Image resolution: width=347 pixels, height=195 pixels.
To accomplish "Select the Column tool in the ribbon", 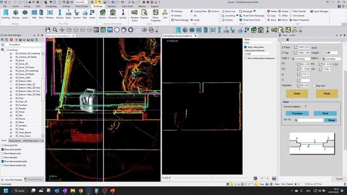I will point(60,14).
